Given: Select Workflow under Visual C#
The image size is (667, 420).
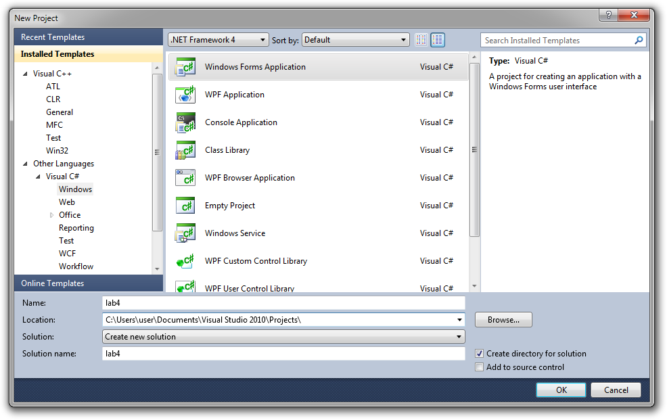Looking at the screenshot, I should [x=76, y=266].
